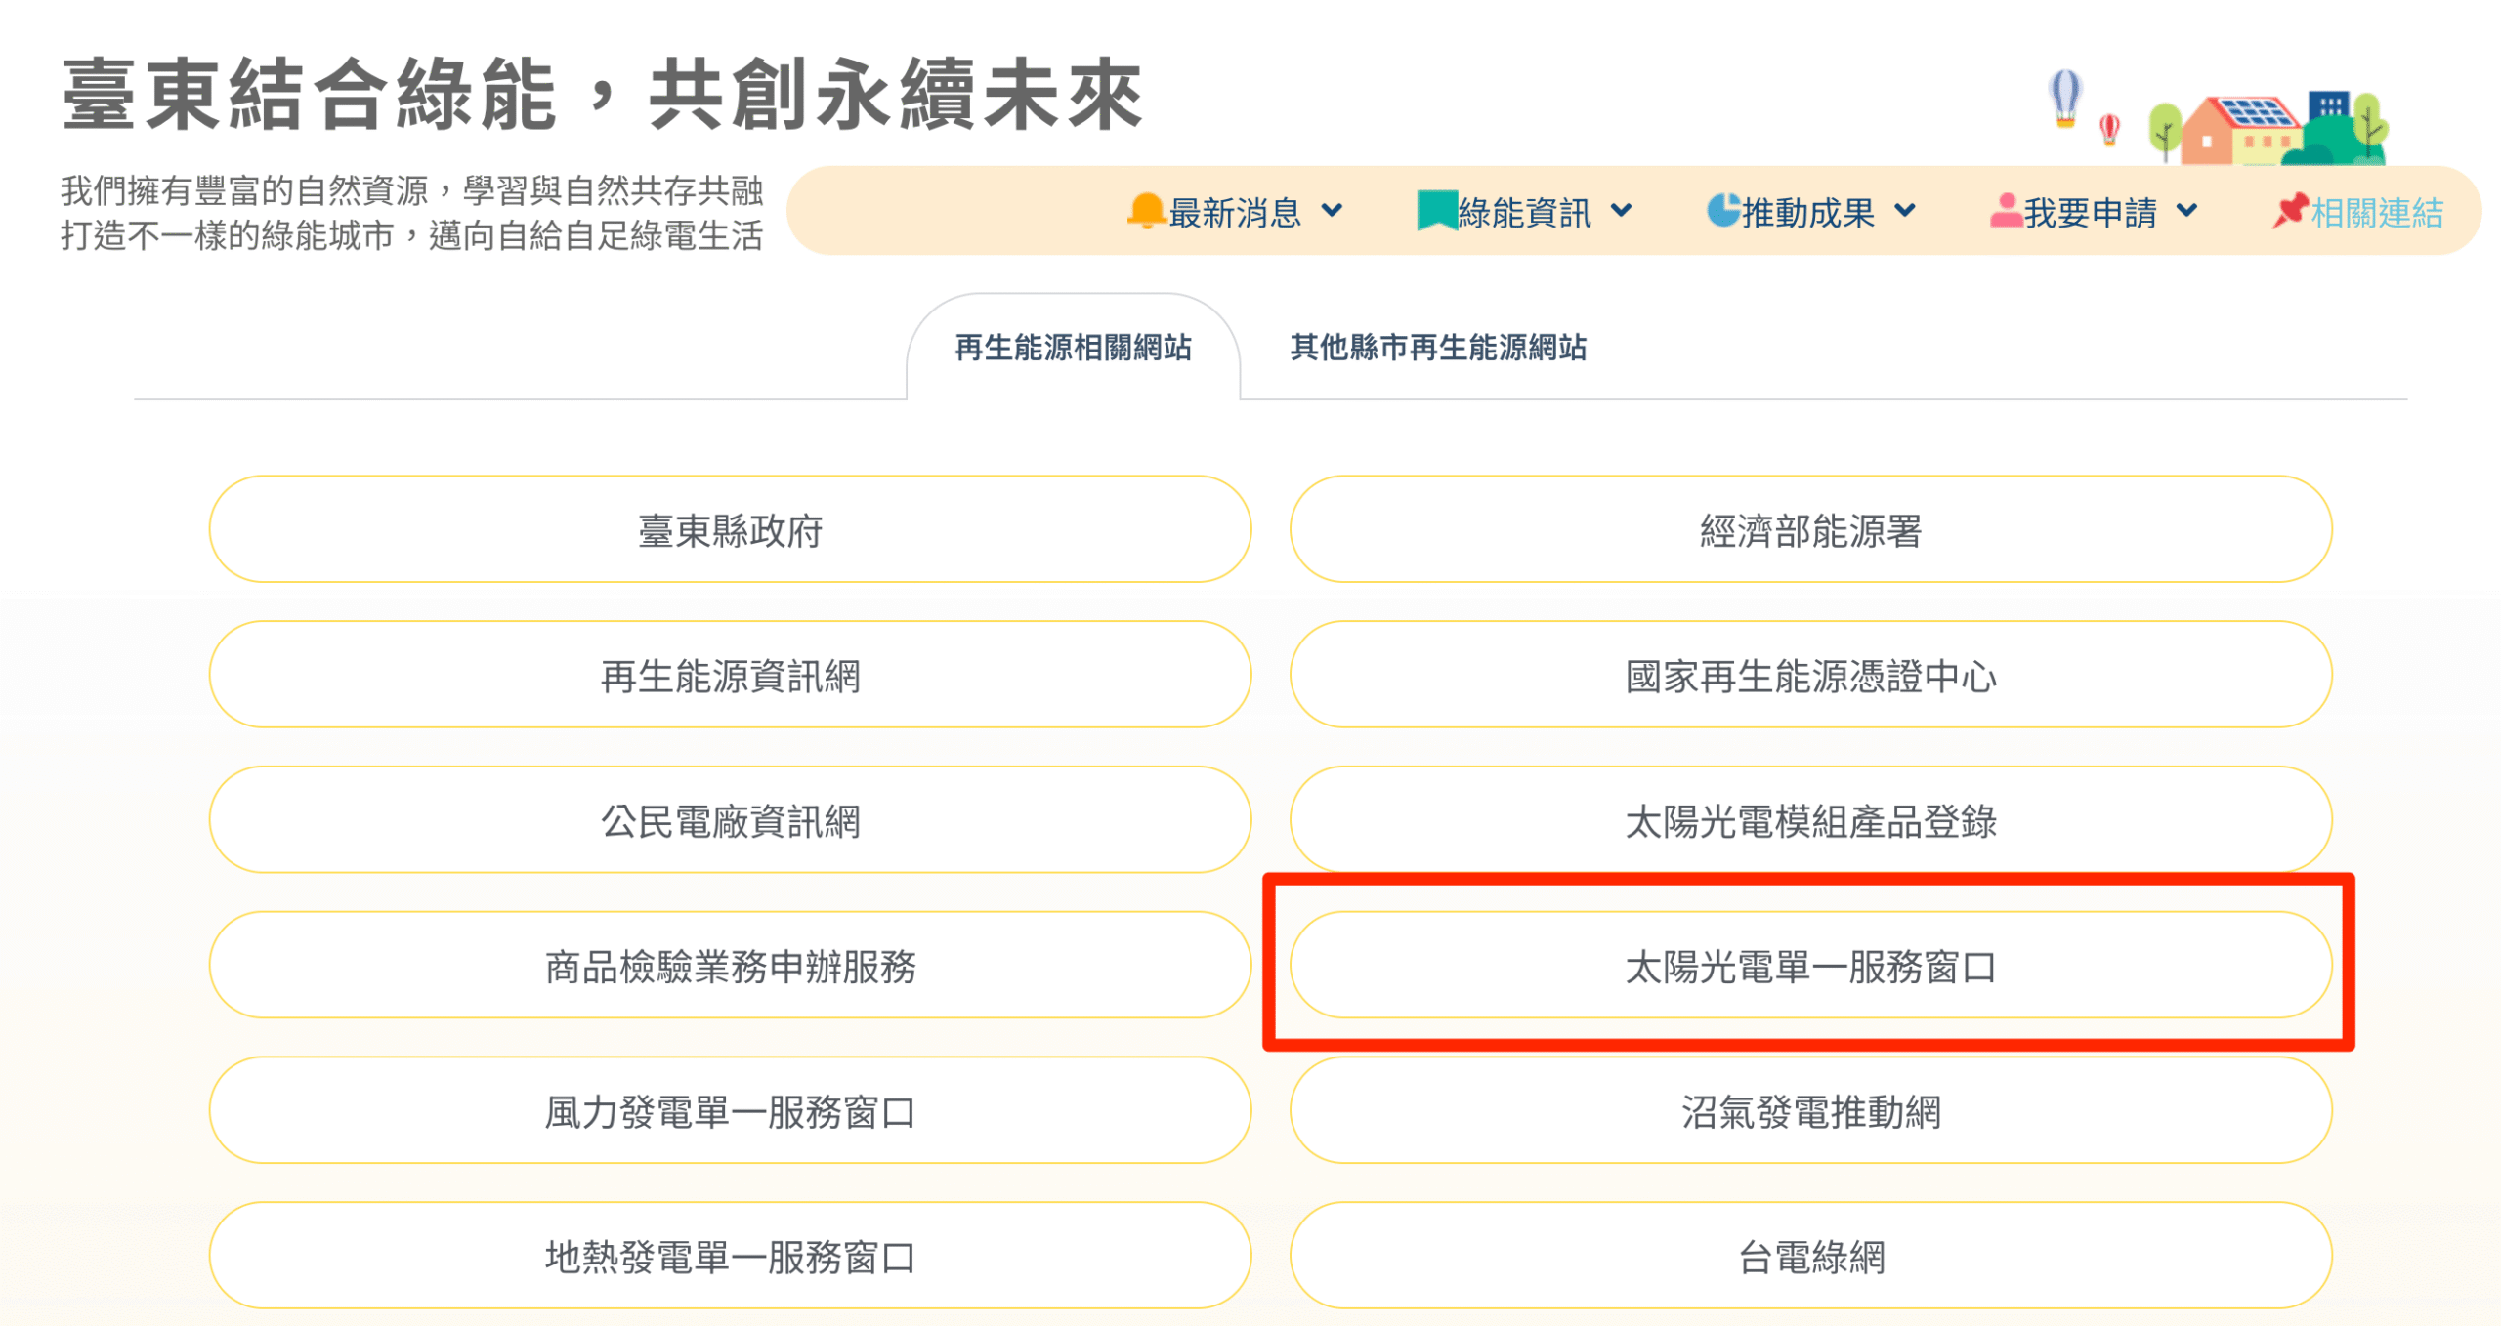The image size is (2501, 1326).
Task: Click the red pushpin icon beside 相關連結
Action: [2290, 210]
